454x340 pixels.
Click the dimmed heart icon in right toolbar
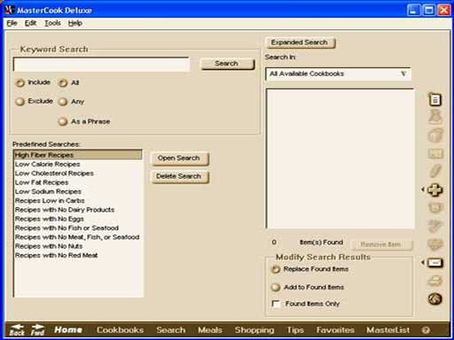(x=435, y=244)
